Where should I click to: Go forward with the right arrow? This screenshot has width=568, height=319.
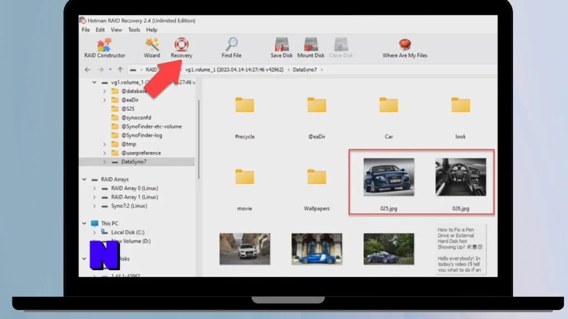coord(100,69)
